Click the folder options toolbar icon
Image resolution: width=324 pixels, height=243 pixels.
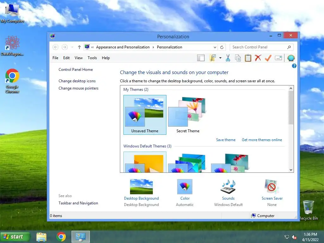(213, 58)
